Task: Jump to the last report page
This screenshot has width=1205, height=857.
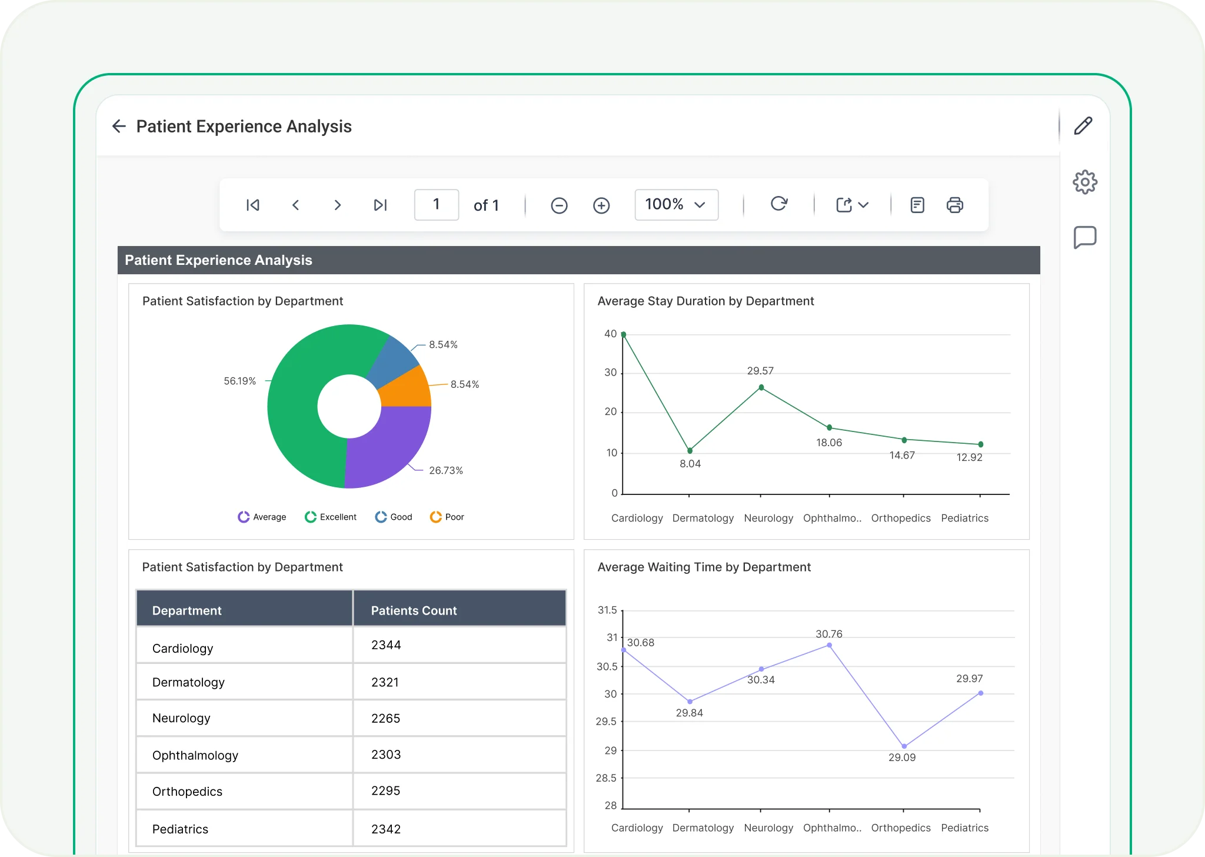Action: (x=380, y=205)
